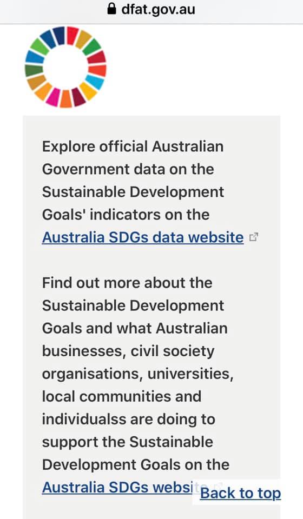
Task: Open the Australia SDGs data website link
Action: point(143,237)
